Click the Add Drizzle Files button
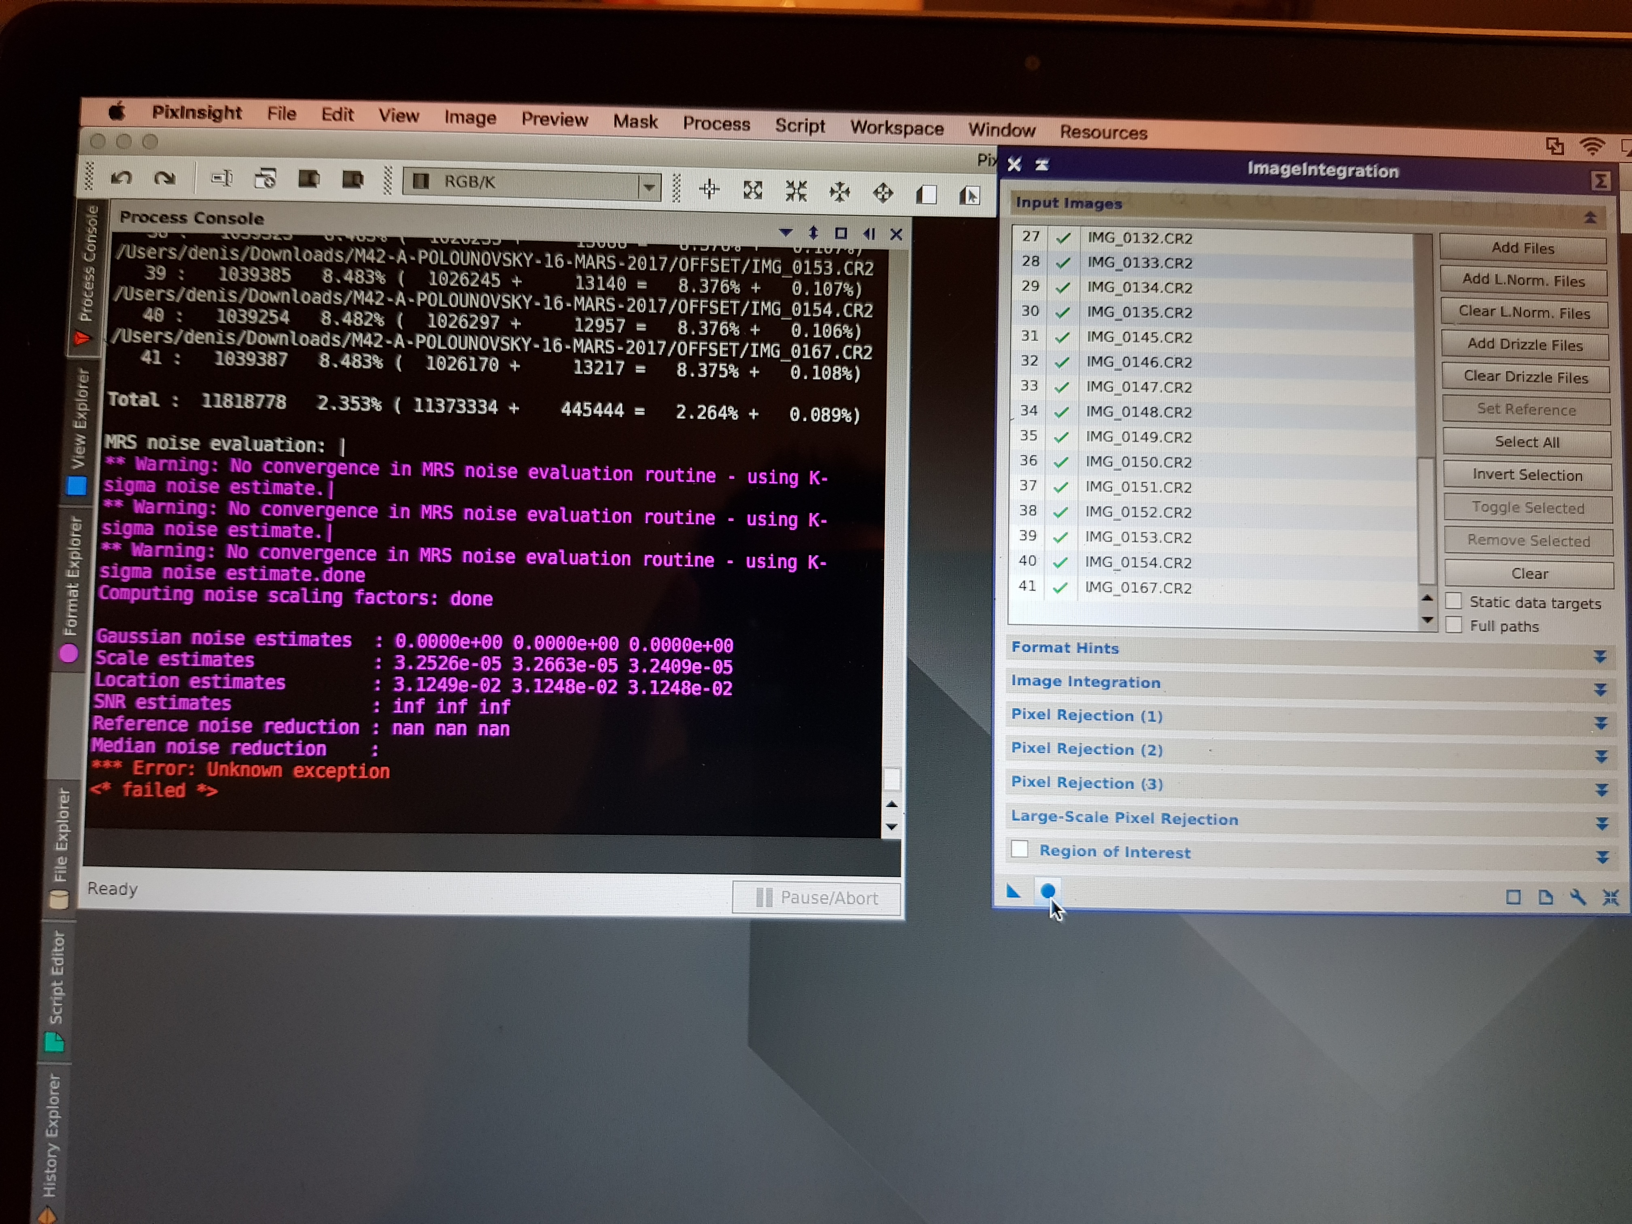This screenshot has width=1632, height=1224. point(1525,344)
